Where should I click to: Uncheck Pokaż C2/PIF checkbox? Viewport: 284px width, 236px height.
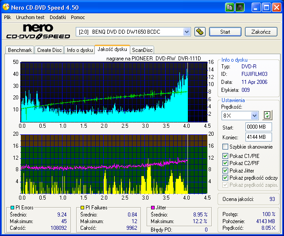coord(225,163)
